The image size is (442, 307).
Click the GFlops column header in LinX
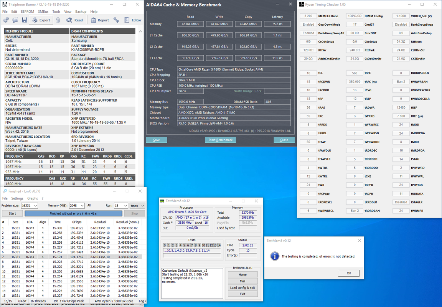pyautogui.click(x=77, y=222)
